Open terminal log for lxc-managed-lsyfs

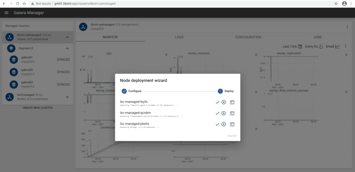coord(232,103)
